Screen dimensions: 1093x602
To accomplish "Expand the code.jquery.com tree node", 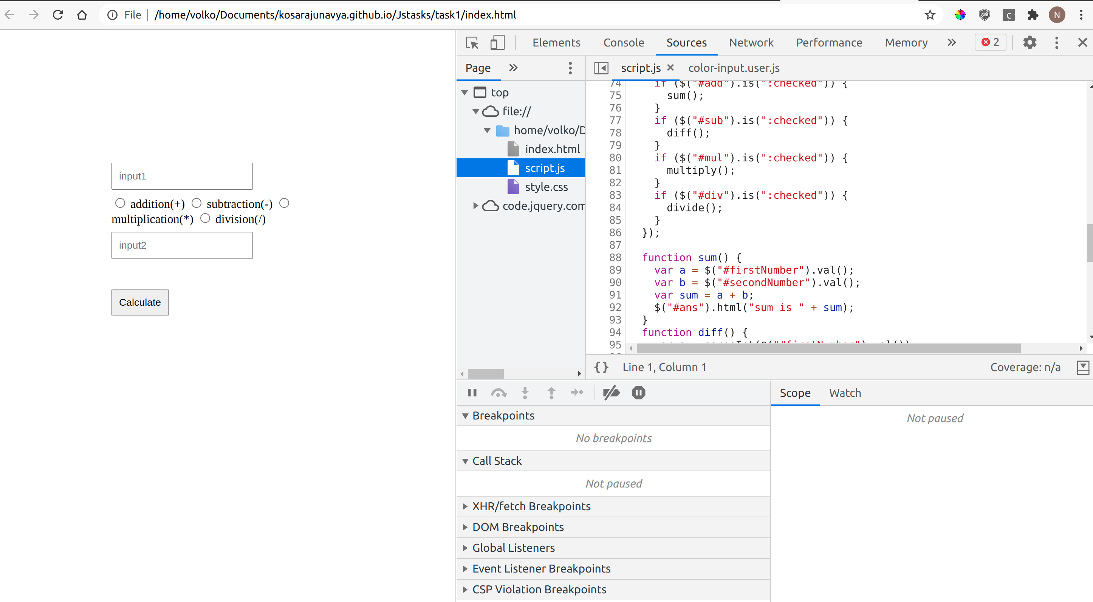I will (476, 205).
